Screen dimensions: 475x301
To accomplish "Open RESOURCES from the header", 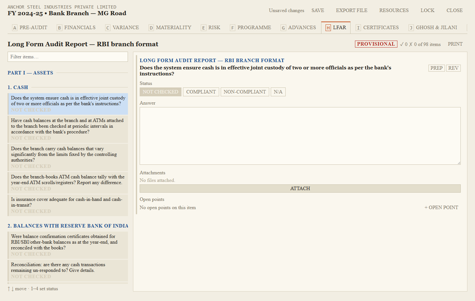I will 394,10.
